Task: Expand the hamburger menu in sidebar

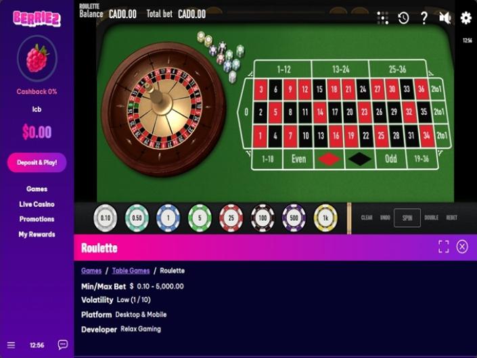Action: coord(11,345)
